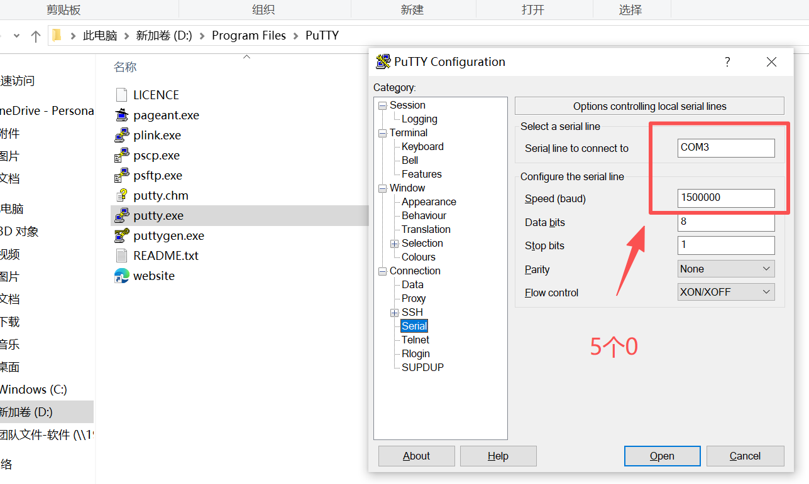Select the pscp.exe icon
The image size is (809, 484).
pyautogui.click(x=121, y=155)
